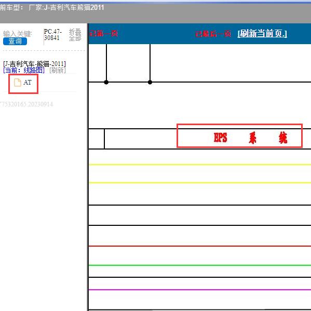The image size is (311, 311).
Task: Click the 已最后一页 page label
Action: (213, 34)
